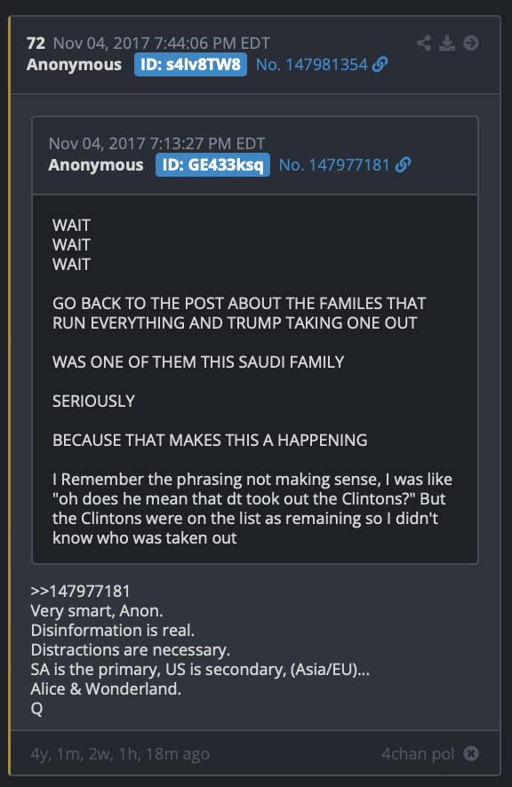Open quoted post link No. 147977181

[x=334, y=165]
